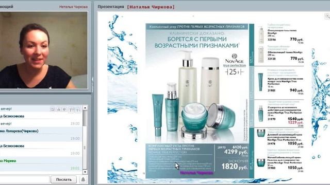The image size is (330, 185).
Task: Click the chat scrollbar up arrow
Action: (x=85, y=108)
